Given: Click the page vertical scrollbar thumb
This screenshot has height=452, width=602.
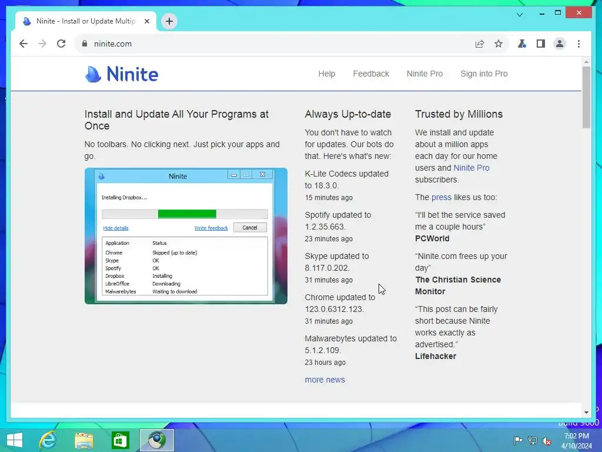Looking at the screenshot, I should [586, 97].
